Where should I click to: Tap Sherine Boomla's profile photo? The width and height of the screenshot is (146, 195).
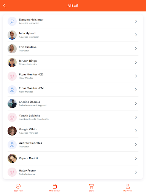12,104
